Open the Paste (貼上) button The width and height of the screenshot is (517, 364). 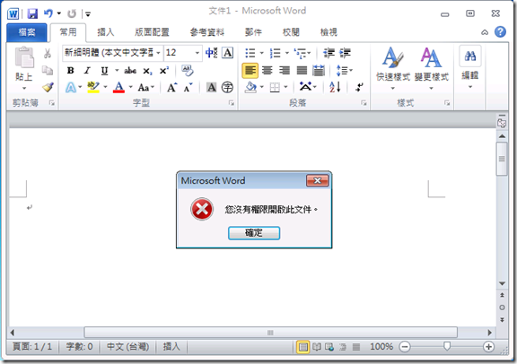point(24,68)
